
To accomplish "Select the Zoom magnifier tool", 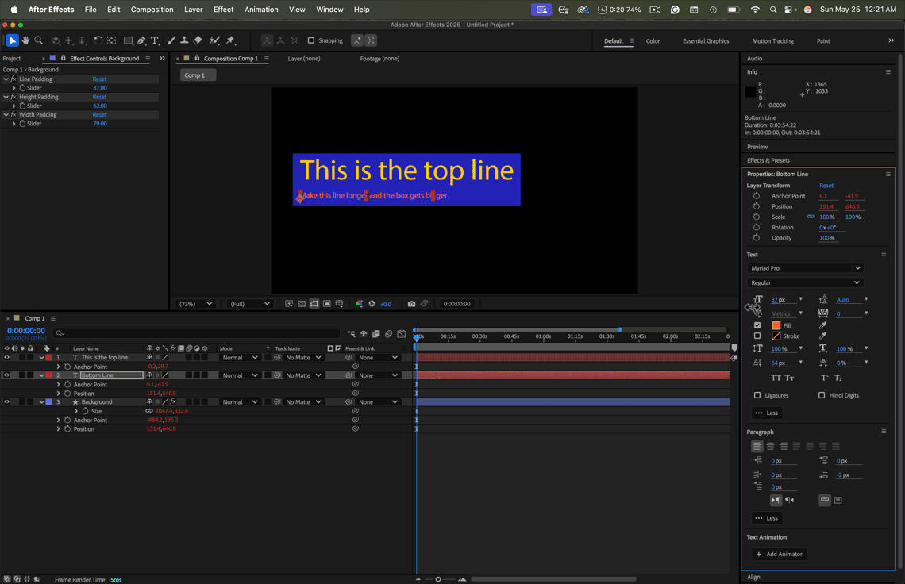I will 39,40.
